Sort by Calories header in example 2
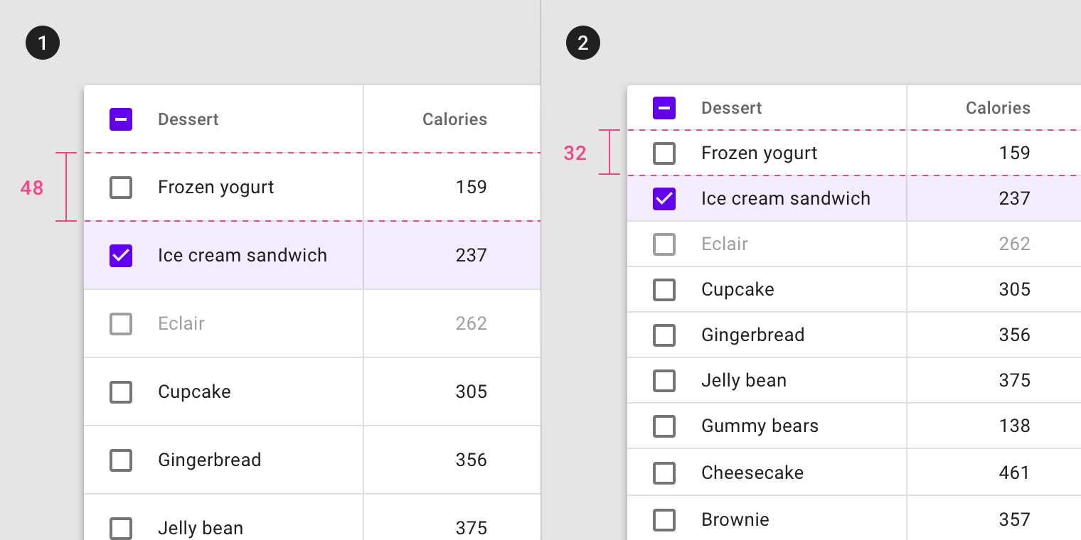 [998, 108]
